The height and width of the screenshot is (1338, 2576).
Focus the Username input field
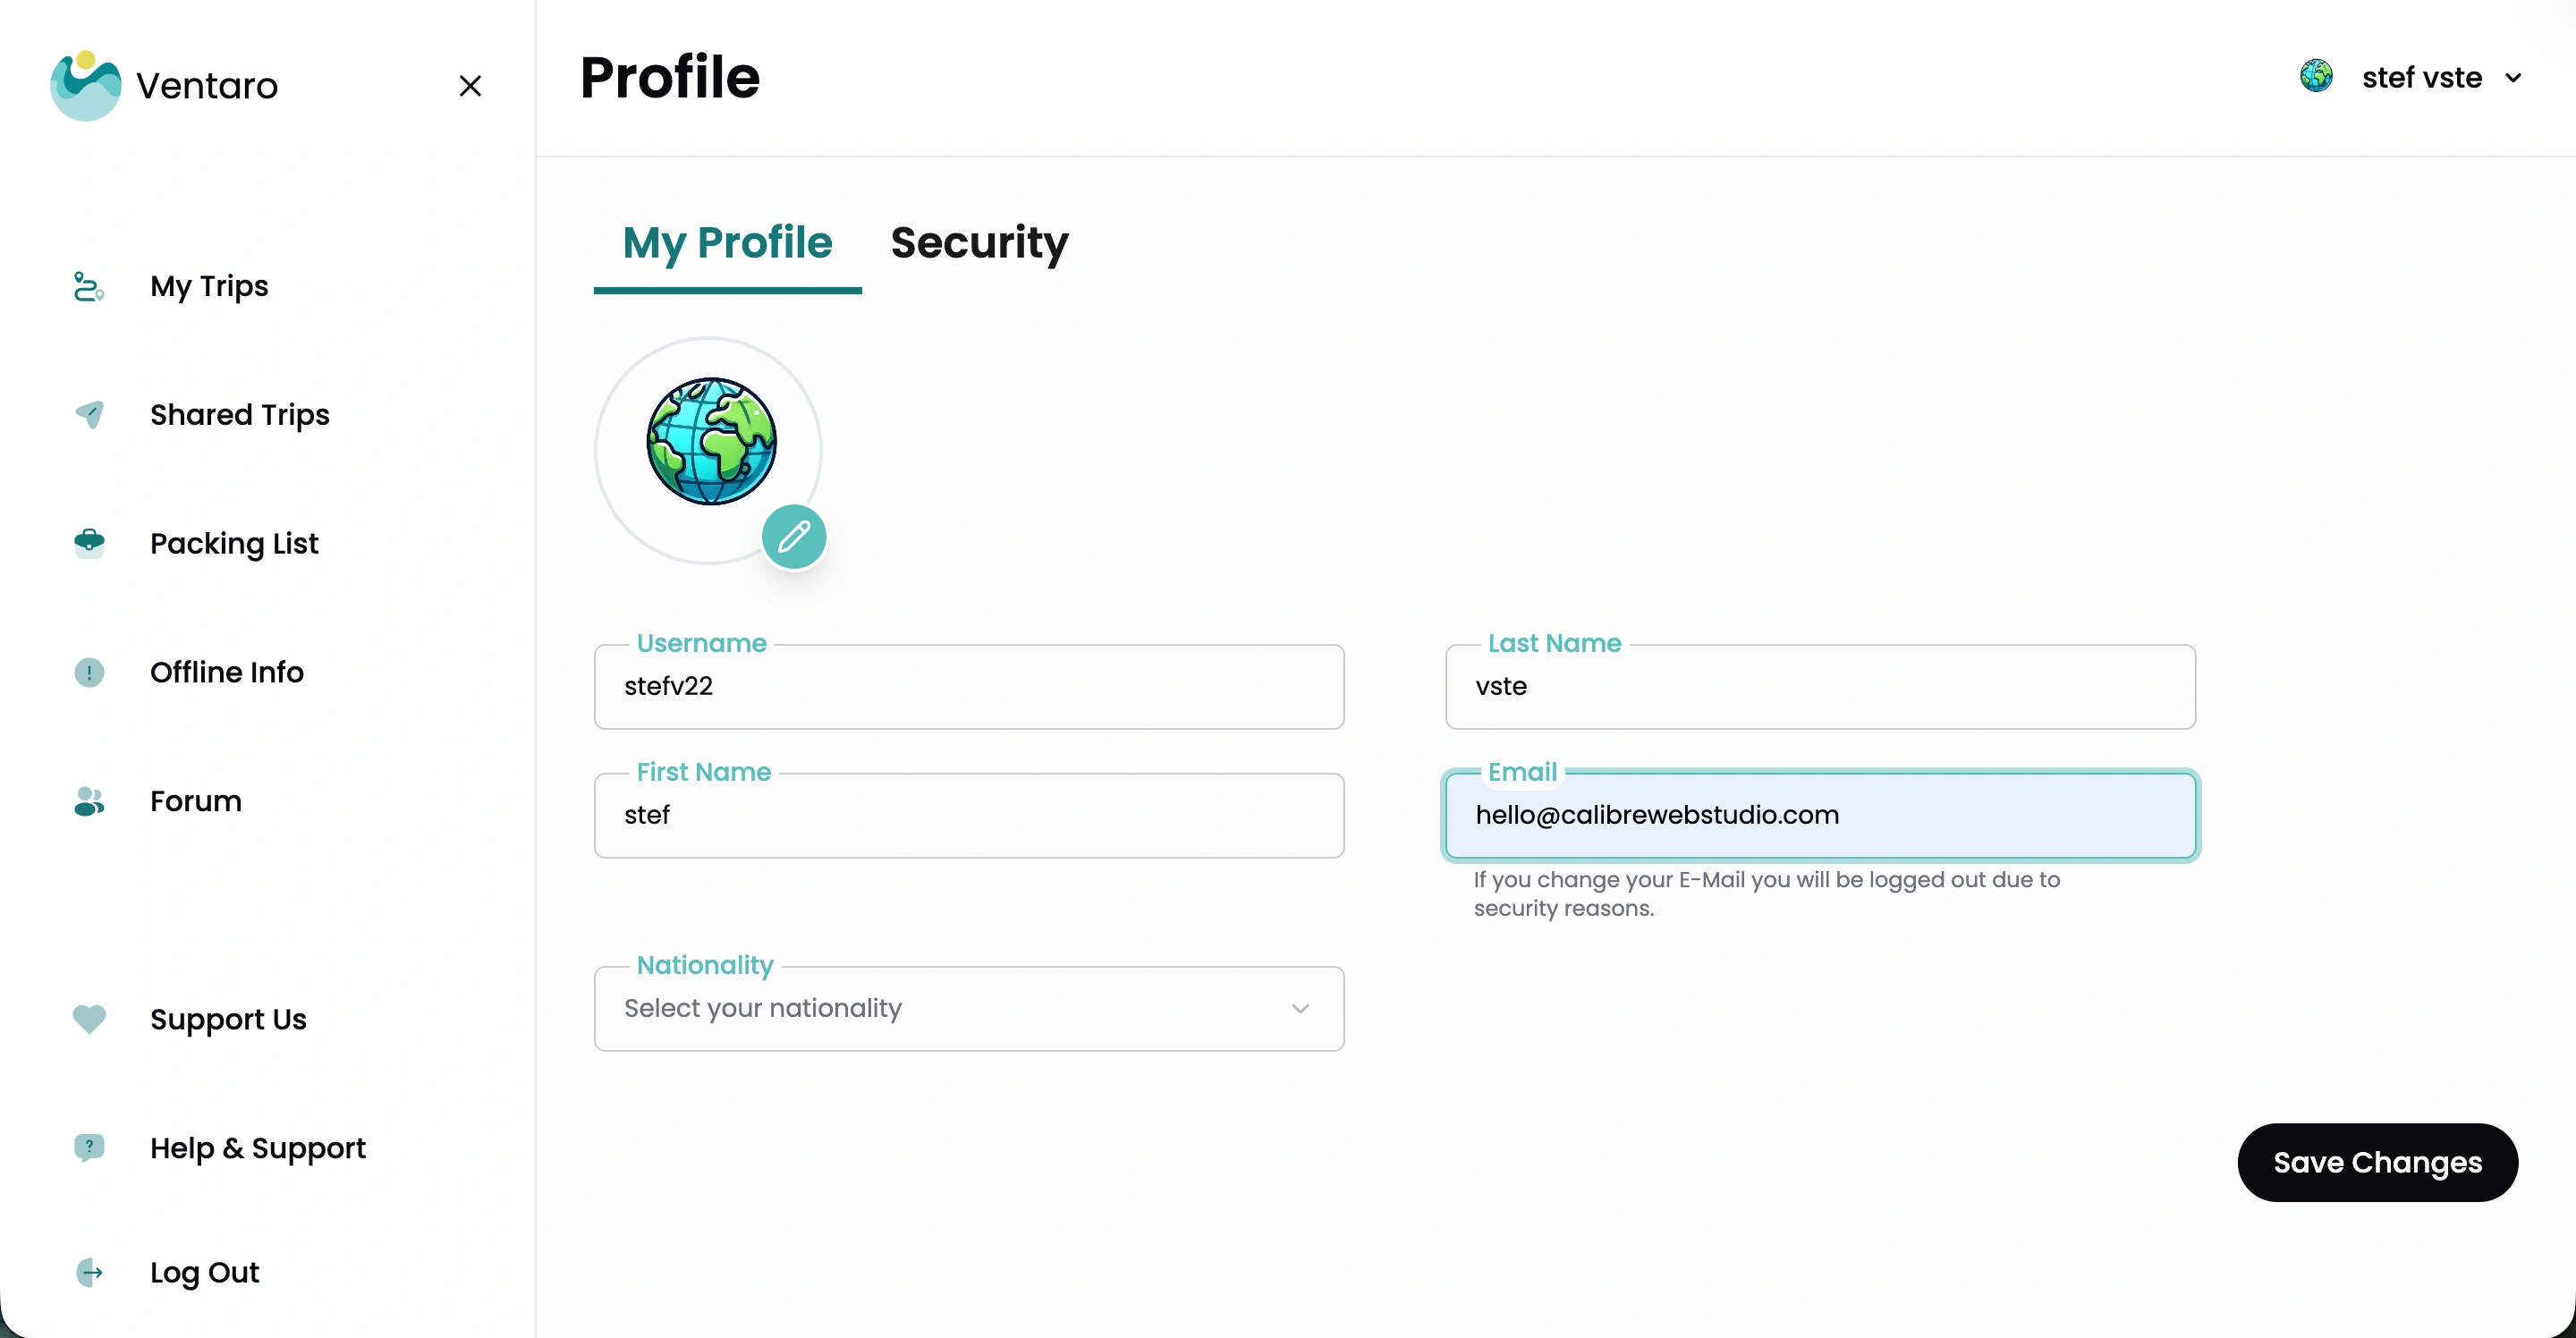click(x=968, y=687)
